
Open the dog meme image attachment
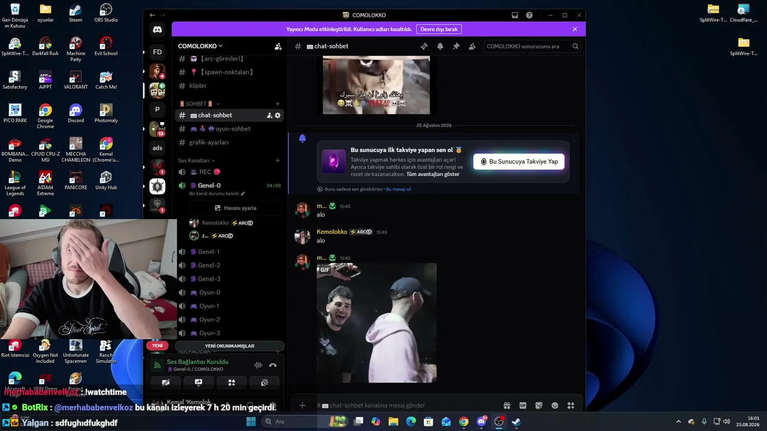(376, 85)
